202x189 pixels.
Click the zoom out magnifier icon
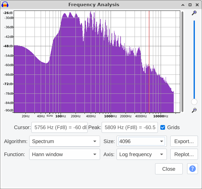194,110
